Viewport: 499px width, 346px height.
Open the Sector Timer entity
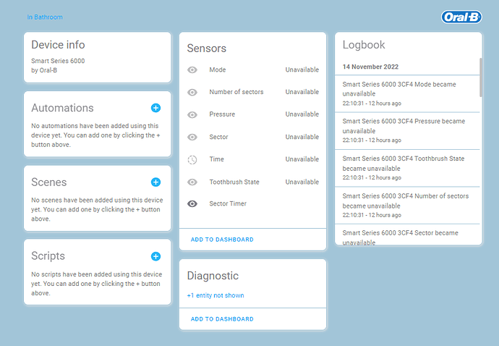point(252,203)
